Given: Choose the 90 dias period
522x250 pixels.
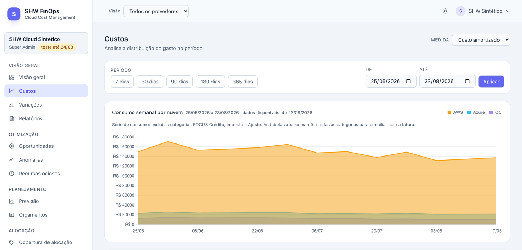Looking at the screenshot, I should [x=179, y=82].
